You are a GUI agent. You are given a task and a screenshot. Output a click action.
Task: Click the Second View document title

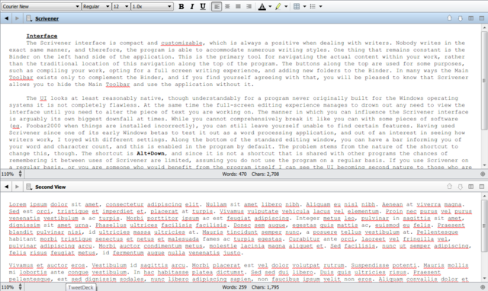click(50, 187)
